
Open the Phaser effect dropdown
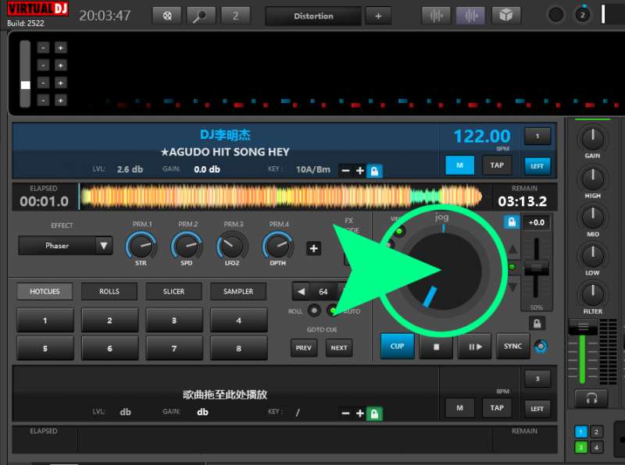(66, 246)
